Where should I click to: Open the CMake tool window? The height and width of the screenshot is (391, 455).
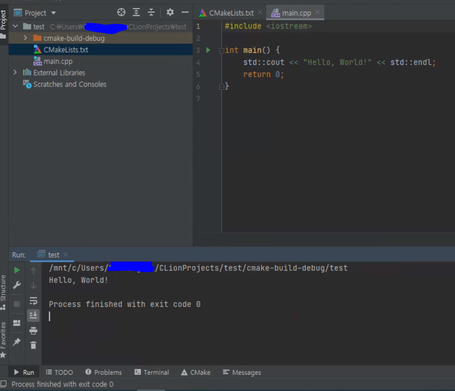[195, 372]
